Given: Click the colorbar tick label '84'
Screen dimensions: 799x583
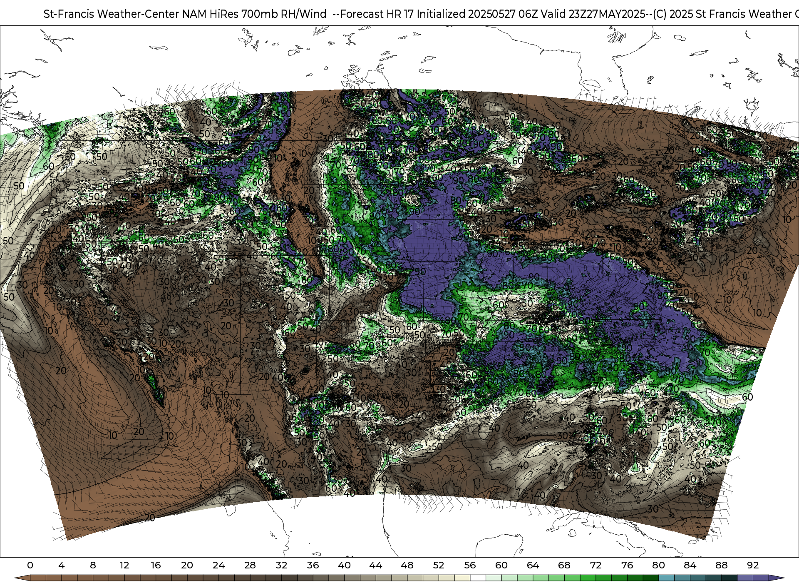Looking at the screenshot, I should (690, 565).
